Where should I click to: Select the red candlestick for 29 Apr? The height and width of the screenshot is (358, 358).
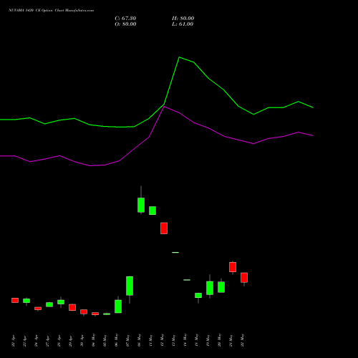[72, 307]
